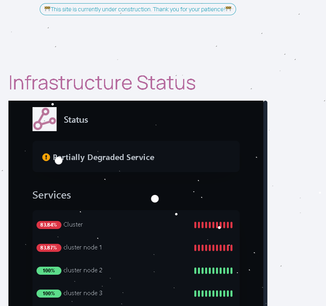Click the Infrastructure Status heading
Viewport: 326px width, 306px height.
[x=102, y=83]
